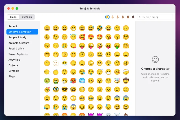180x120 pixels.
Task: Open Travel & places category
Action: [22, 54]
